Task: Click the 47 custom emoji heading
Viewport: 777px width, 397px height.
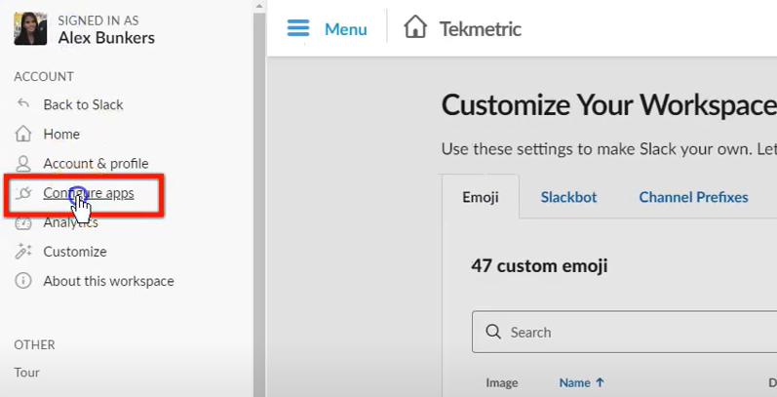Action: 539,266
